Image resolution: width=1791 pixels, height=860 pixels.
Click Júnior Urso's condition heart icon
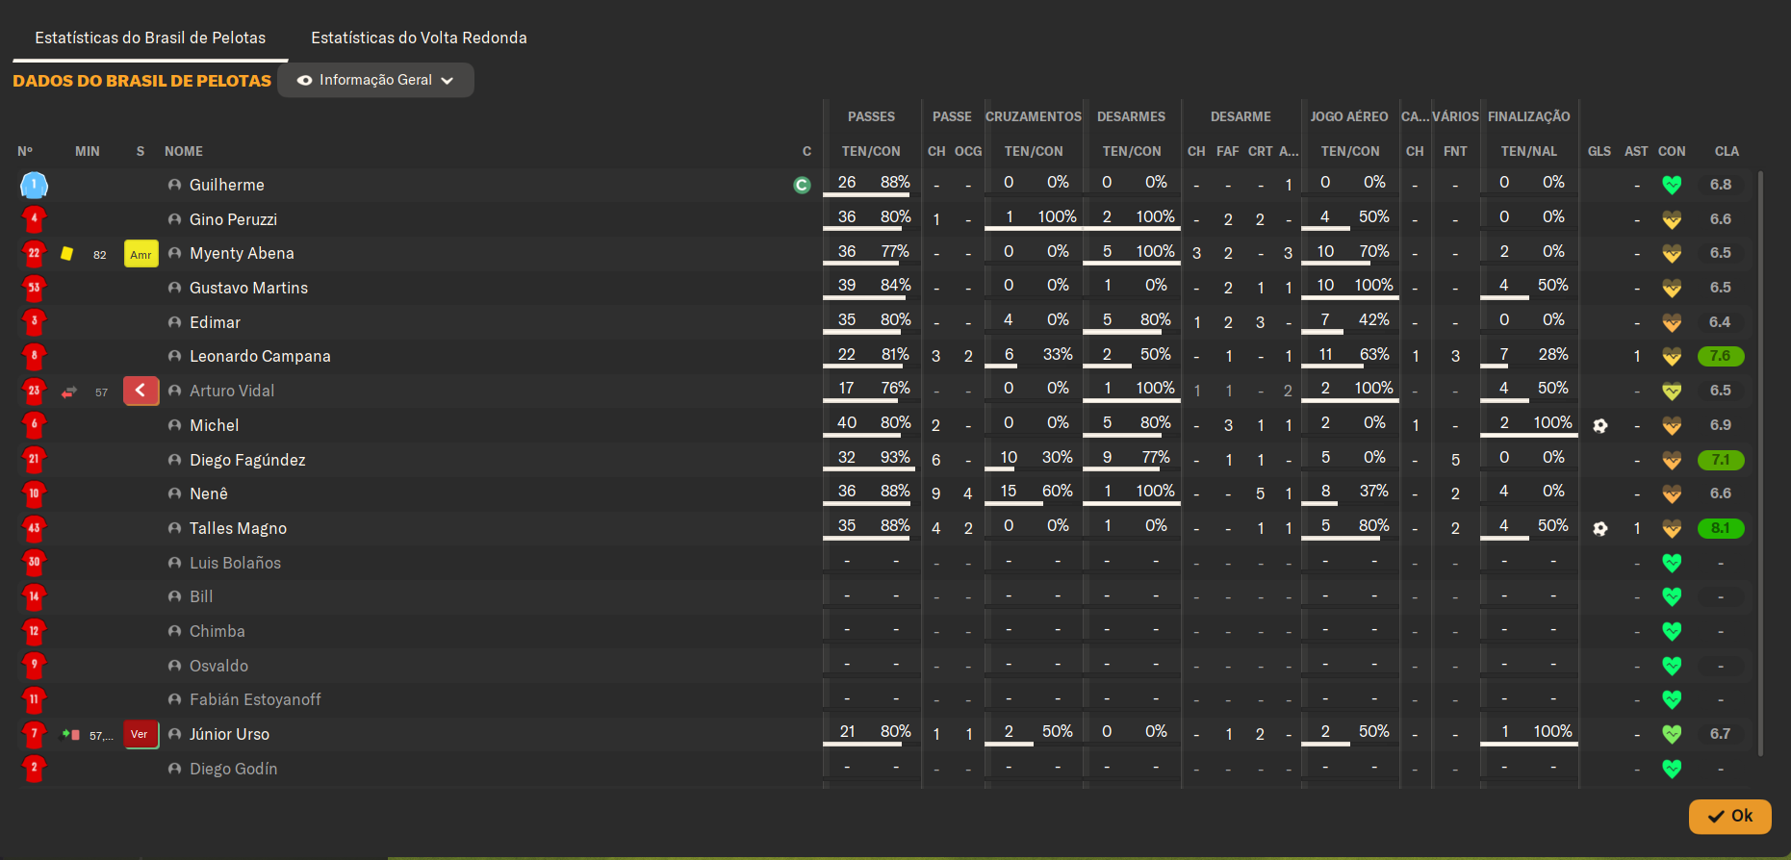pyautogui.click(x=1672, y=734)
